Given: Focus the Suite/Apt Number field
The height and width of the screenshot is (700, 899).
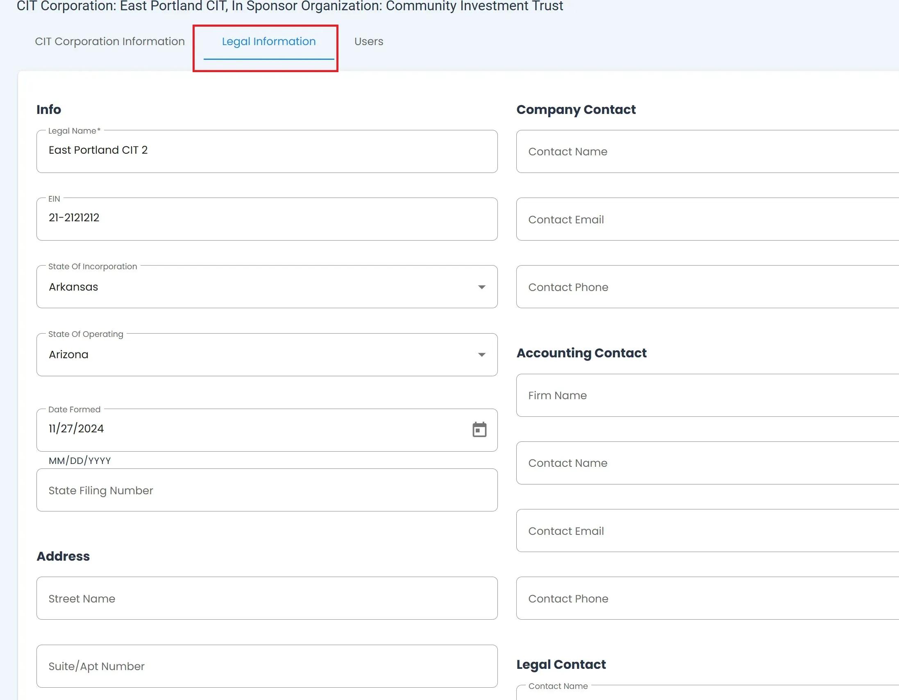Looking at the screenshot, I should [267, 666].
